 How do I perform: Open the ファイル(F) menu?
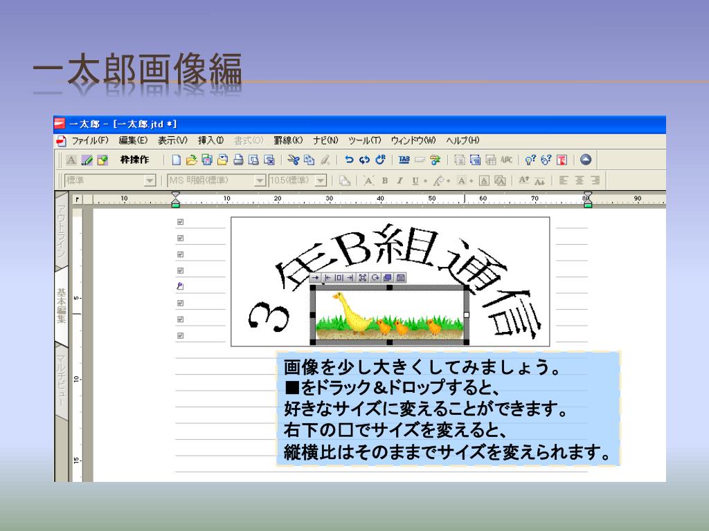pyautogui.click(x=90, y=140)
